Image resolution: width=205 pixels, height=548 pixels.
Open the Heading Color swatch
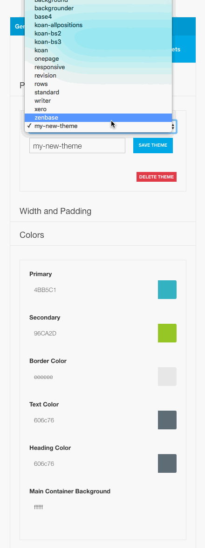tap(167, 463)
